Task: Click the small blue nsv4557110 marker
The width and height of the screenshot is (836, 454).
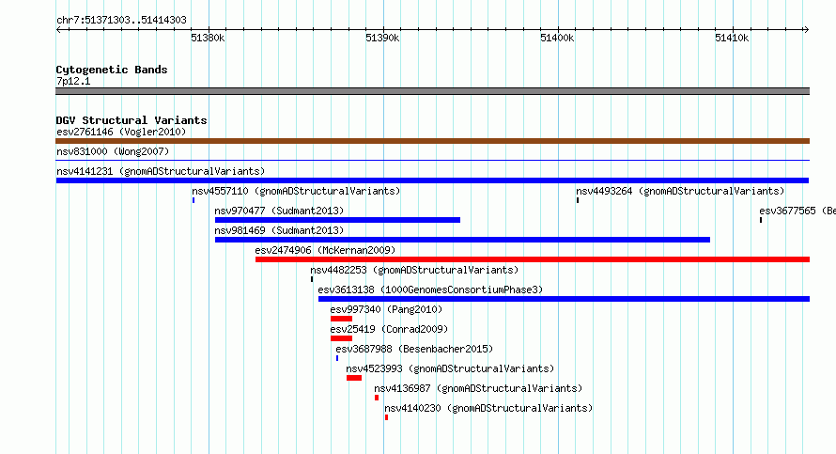Action: pyautogui.click(x=194, y=200)
